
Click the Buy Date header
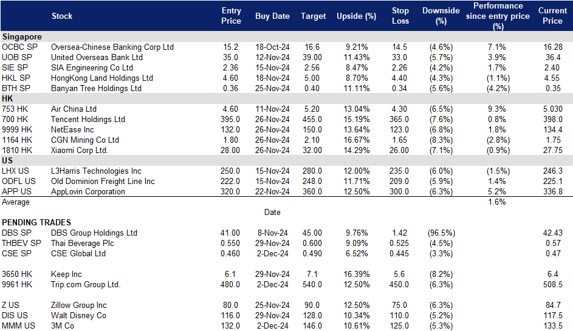point(272,16)
